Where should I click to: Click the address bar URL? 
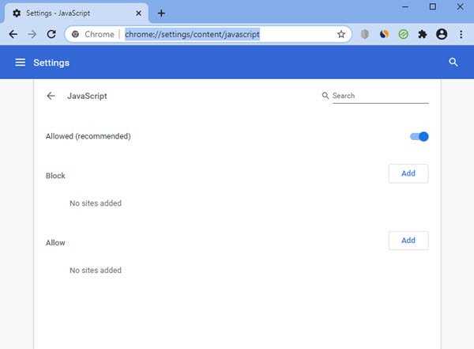pos(192,34)
